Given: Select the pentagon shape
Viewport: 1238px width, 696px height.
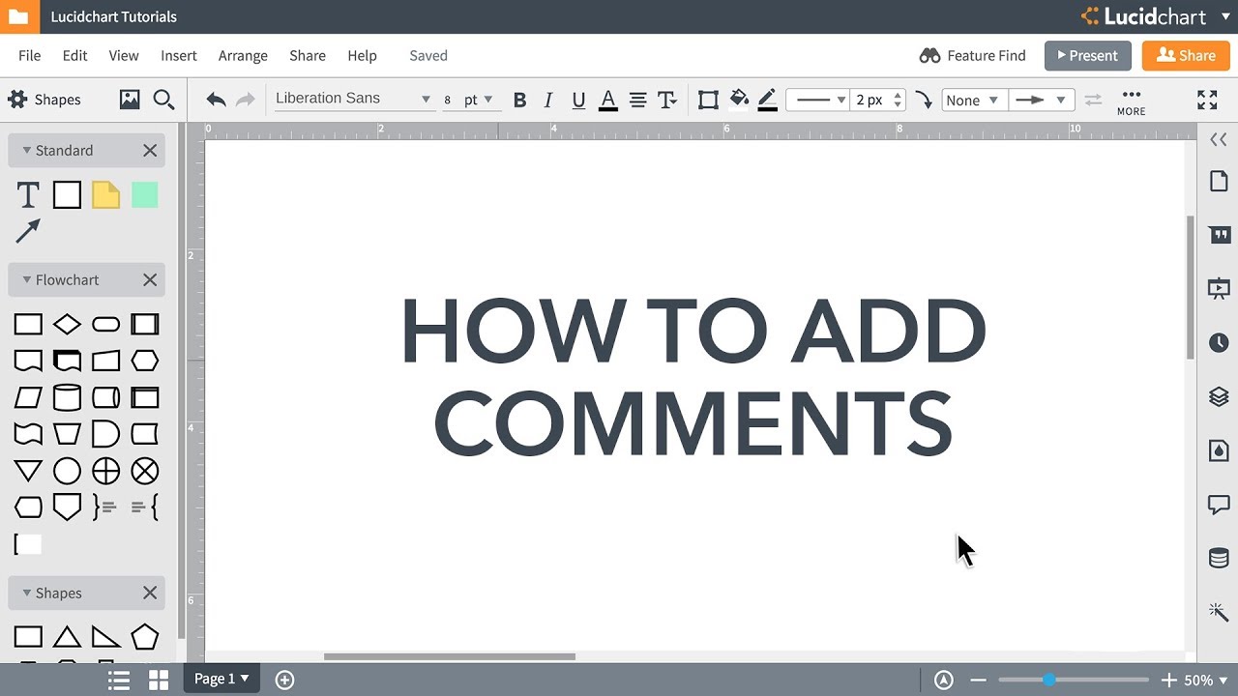Looking at the screenshot, I should [x=144, y=636].
